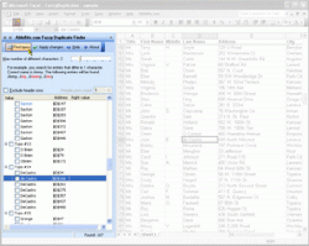
Task: Click the Found count in pane status bar
Action: (94, 235)
